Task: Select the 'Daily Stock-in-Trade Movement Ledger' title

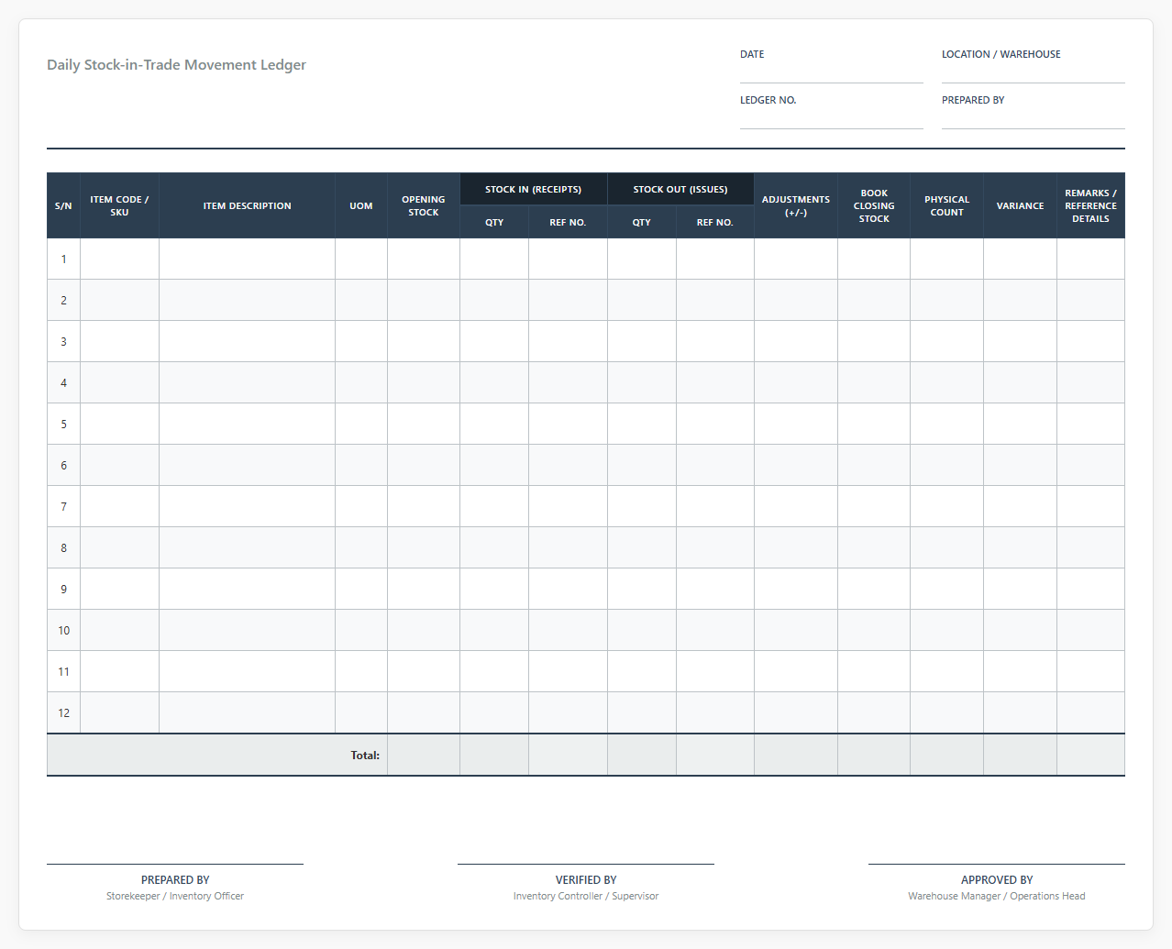Action: click(x=176, y=65)
